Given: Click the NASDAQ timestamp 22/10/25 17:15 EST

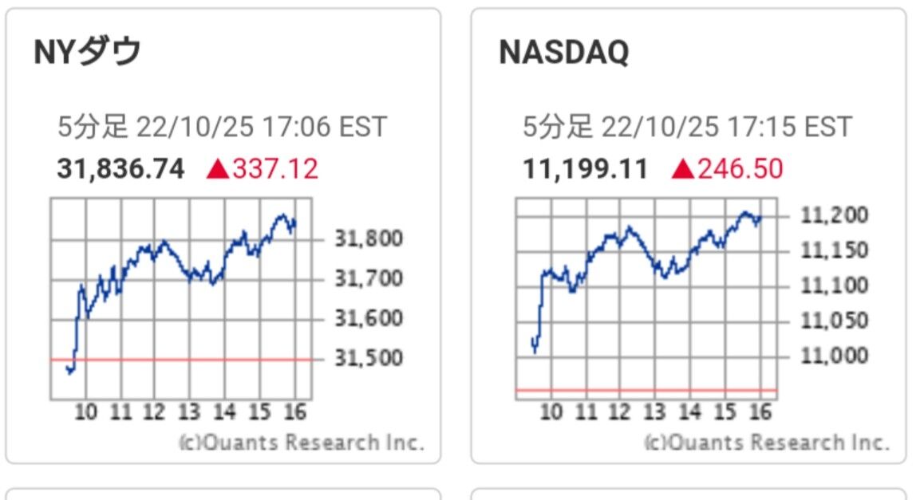Looking at the screenshot, I should [726, 127].
